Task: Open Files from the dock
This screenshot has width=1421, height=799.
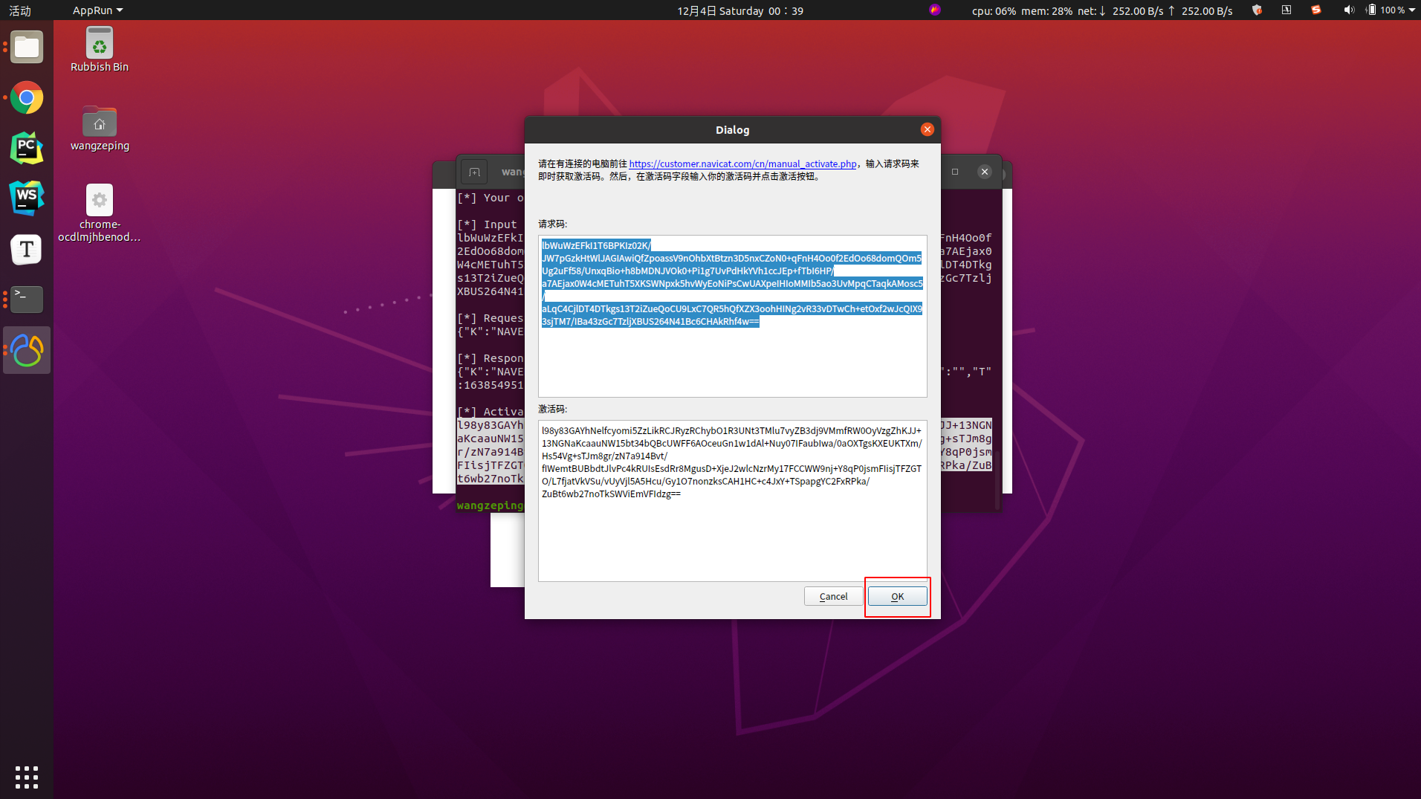Action: pyautogui.click(x=27, y=48)
